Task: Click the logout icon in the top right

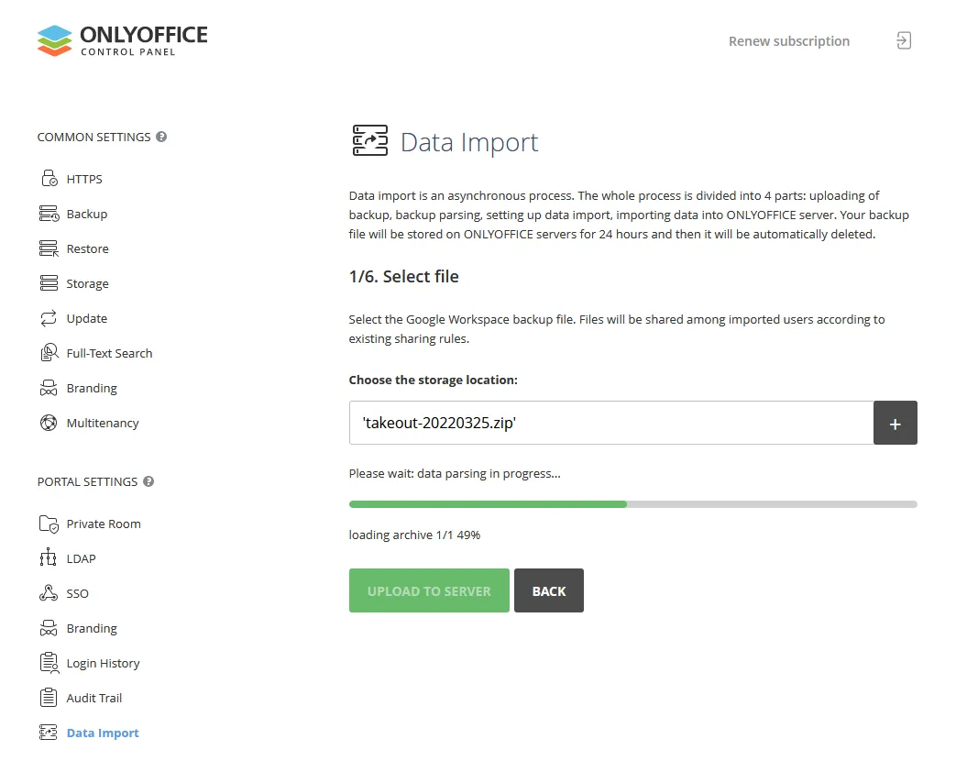Action: (x=903, y=40)
